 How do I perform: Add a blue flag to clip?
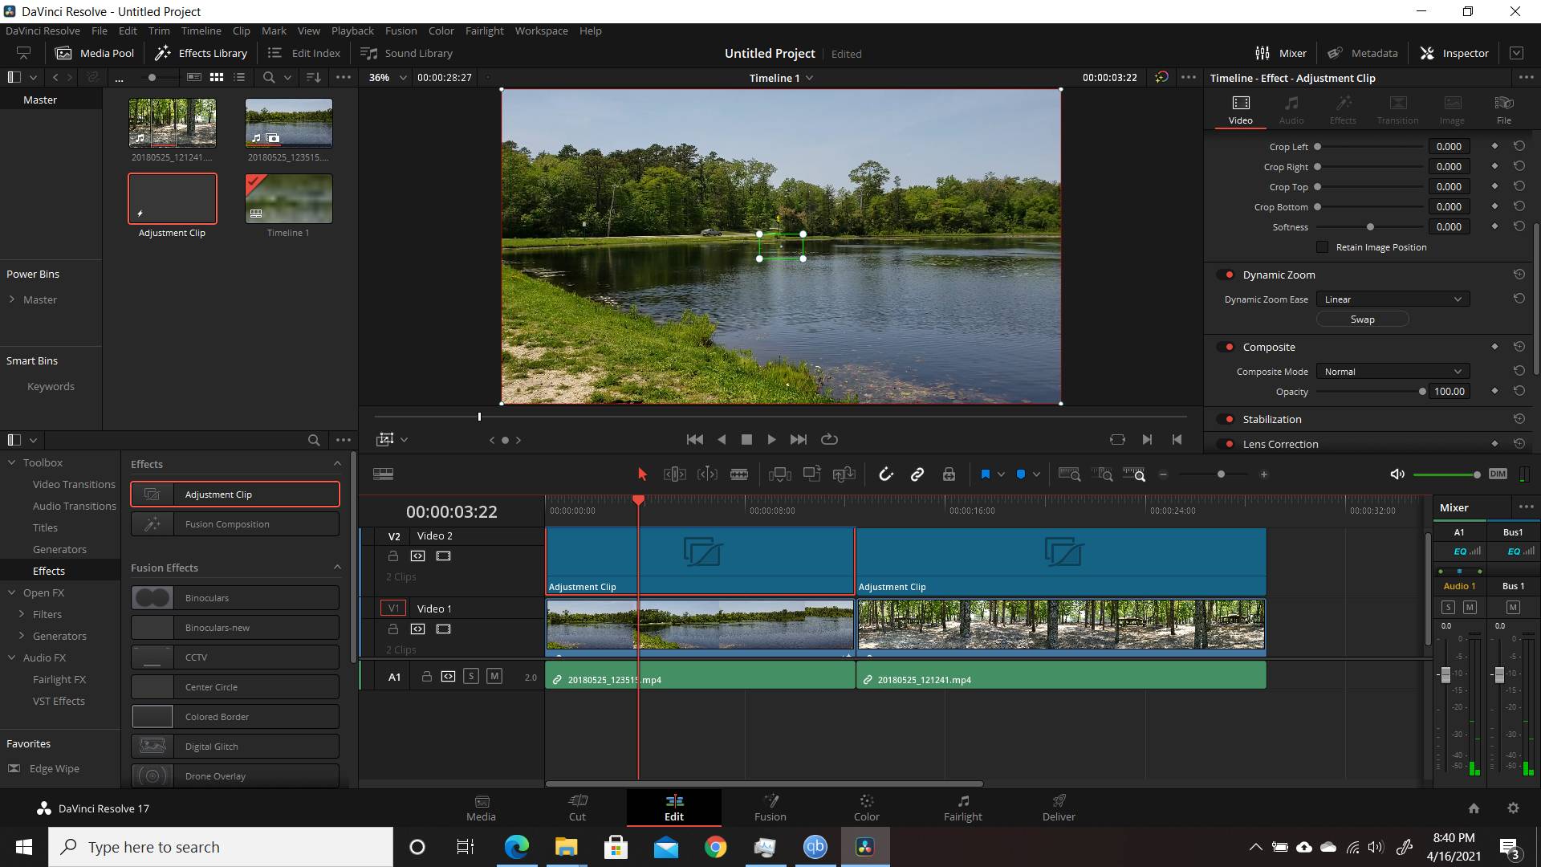[x=985, y=474]
